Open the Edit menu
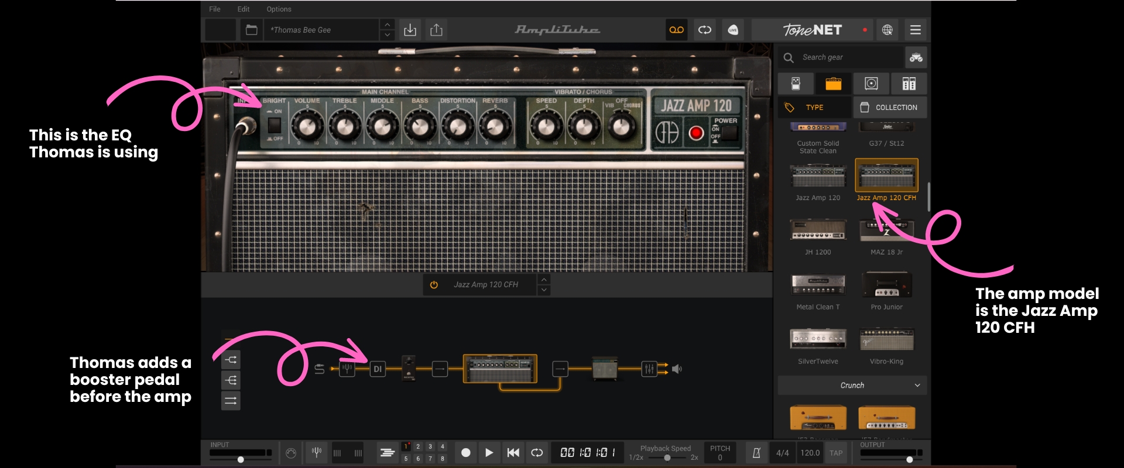The height and width of the screenshot is (468, 1124). click(244, 9)
